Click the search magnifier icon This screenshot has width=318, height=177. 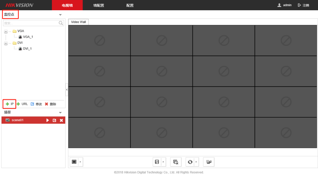coord(61,23)
